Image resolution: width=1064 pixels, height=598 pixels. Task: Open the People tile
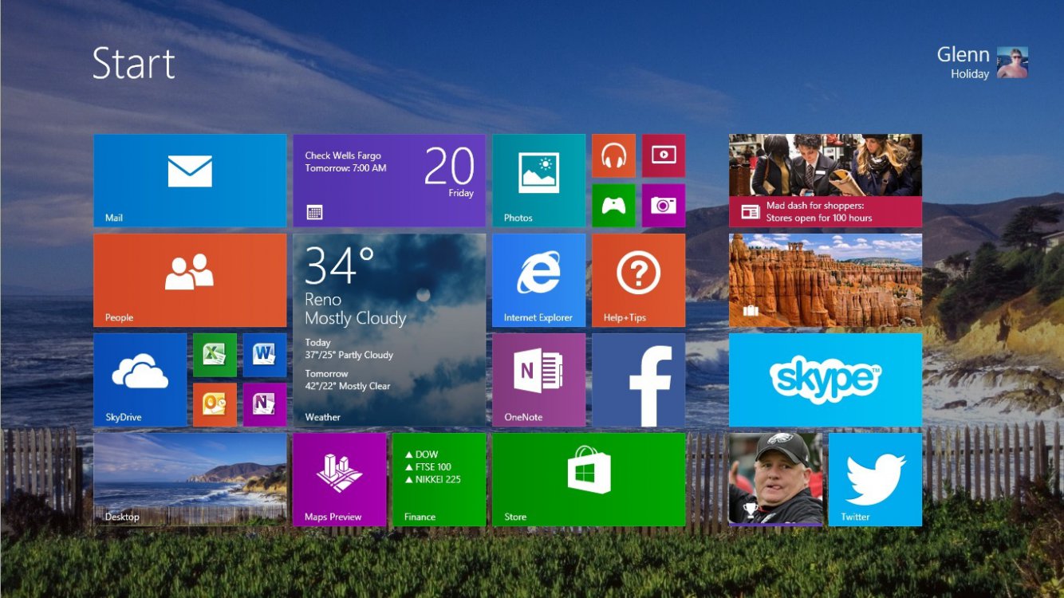pyautogui.click(x=190, y=280)
